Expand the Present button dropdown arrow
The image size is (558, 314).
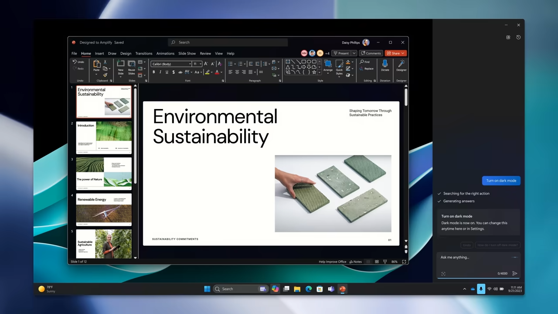pyautogui.click(x=354, y=53)
